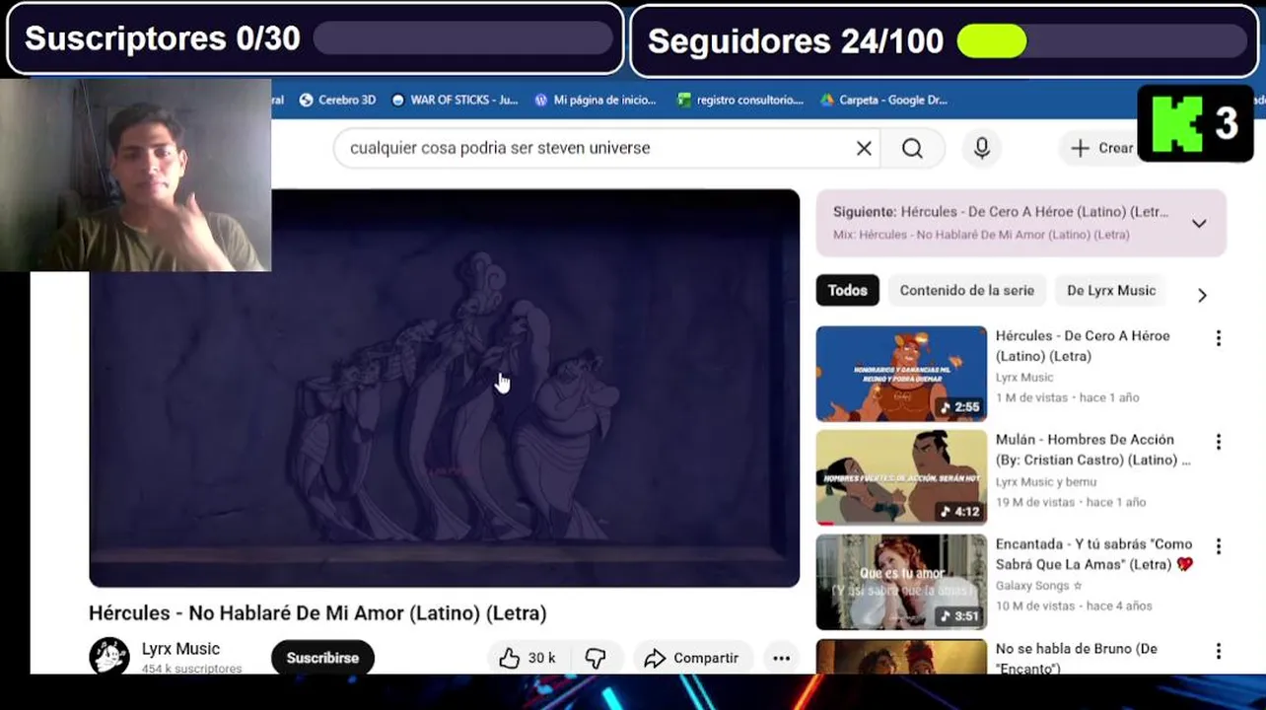Screen dimensions: 1266x710
Task: Click Lyrx Music y bemu channel text
Action: [x=1044, y=481]
